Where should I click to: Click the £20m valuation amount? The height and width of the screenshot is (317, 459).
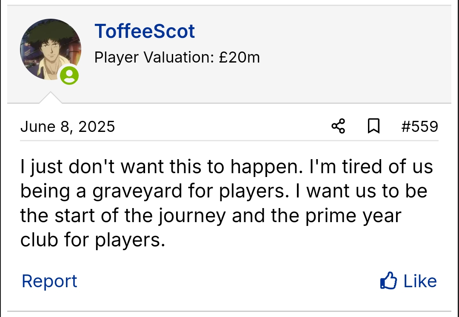[x=239, y=57]
